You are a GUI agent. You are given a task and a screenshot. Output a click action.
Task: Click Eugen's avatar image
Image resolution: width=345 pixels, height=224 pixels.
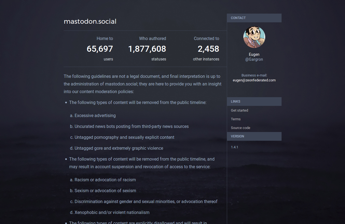(254, 37)
